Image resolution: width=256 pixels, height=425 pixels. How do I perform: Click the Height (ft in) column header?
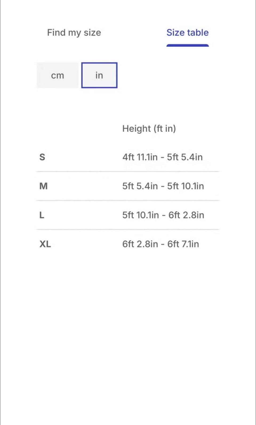pyautogui.click(x=149, y=129)
